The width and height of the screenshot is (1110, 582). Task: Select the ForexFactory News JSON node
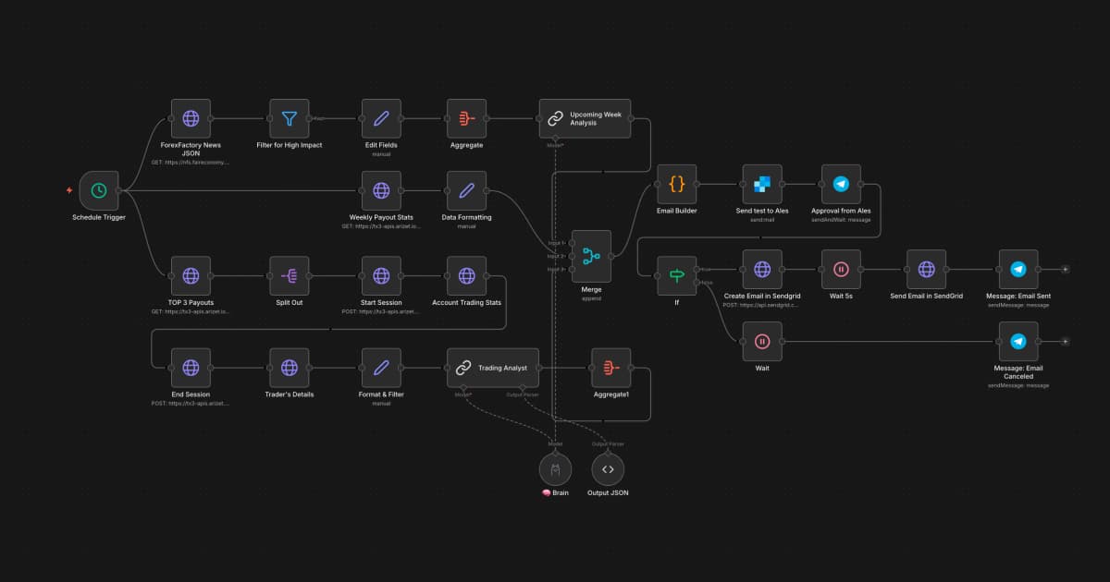(x=191, y=118)
